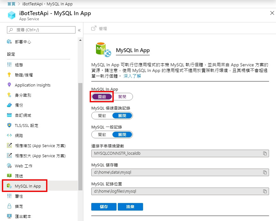Viewport: 276px width, 221px height.
Task: Click the 管理 toolbar button
Action: [x=99, y=28]
